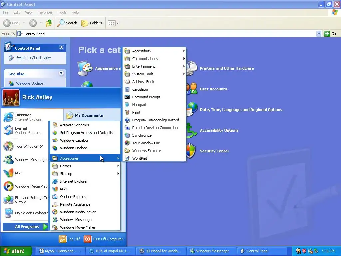Click the Address input field
The height and width of the screenshot is (256, 341).
[x=167, y=34]
